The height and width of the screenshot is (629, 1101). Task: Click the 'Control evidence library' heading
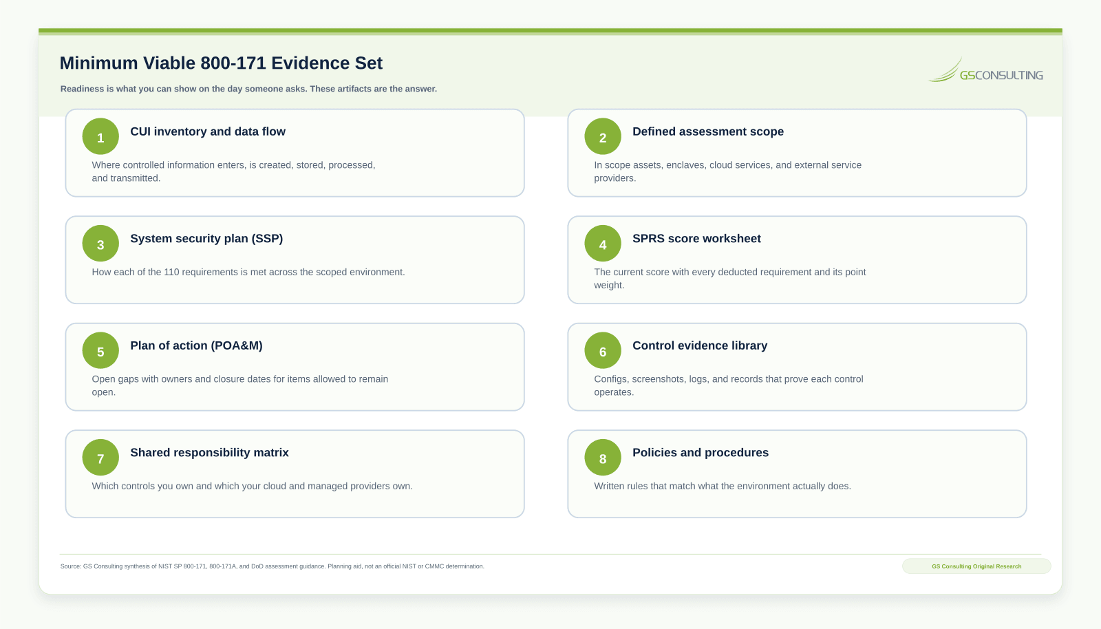coord(700,345)
